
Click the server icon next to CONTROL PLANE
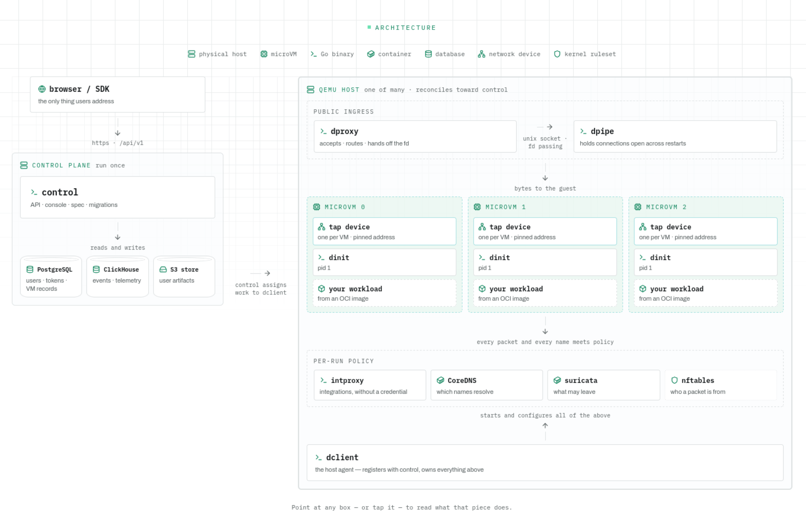click(x=24, y=165)
